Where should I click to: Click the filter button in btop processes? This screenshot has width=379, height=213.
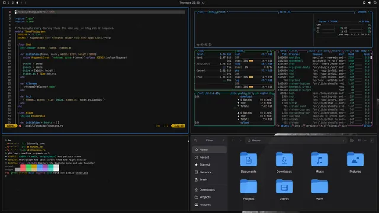(293, 51)
